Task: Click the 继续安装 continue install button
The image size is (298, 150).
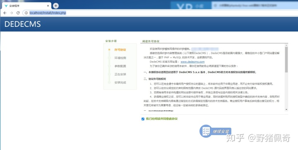Action: tap(215, 131)
